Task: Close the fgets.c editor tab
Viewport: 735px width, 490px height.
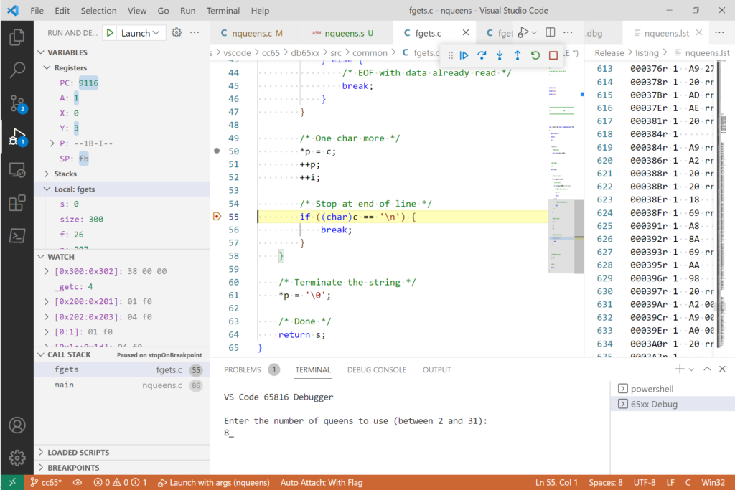Action: point(465,32)
